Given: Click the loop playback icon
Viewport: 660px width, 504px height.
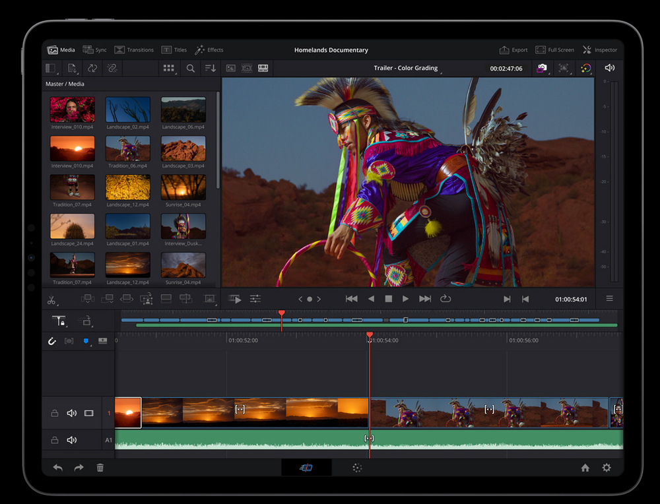Looking at the screenshot, I should pos(445,299).
